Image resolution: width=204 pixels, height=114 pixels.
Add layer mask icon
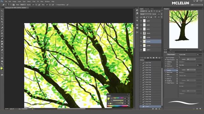[148, 58]
